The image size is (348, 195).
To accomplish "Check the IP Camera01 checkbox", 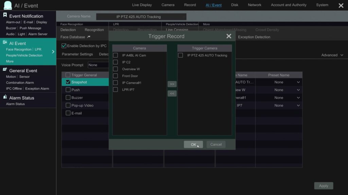I will 116,83.
